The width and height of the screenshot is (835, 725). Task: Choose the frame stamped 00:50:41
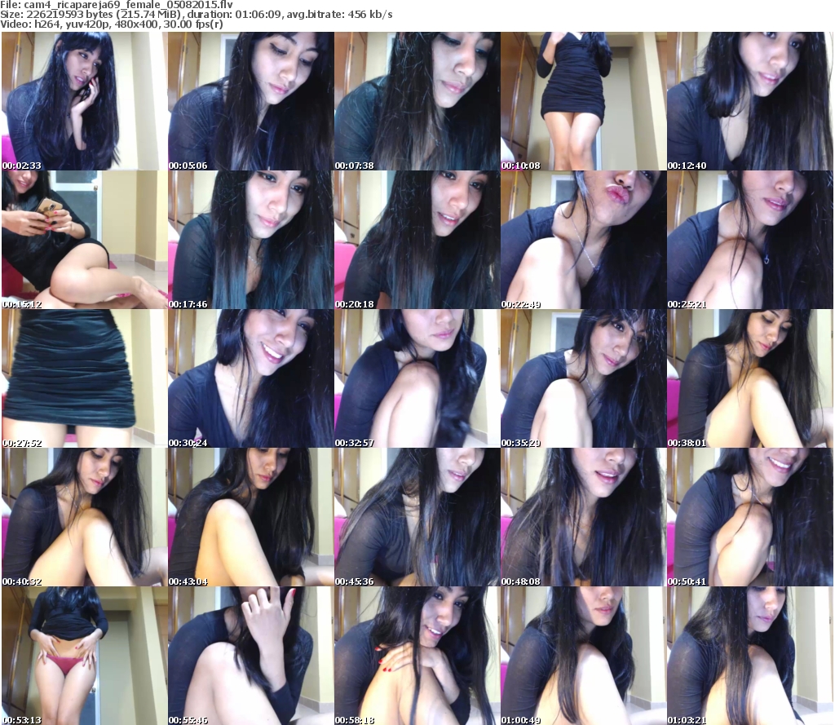click(750, 517)
